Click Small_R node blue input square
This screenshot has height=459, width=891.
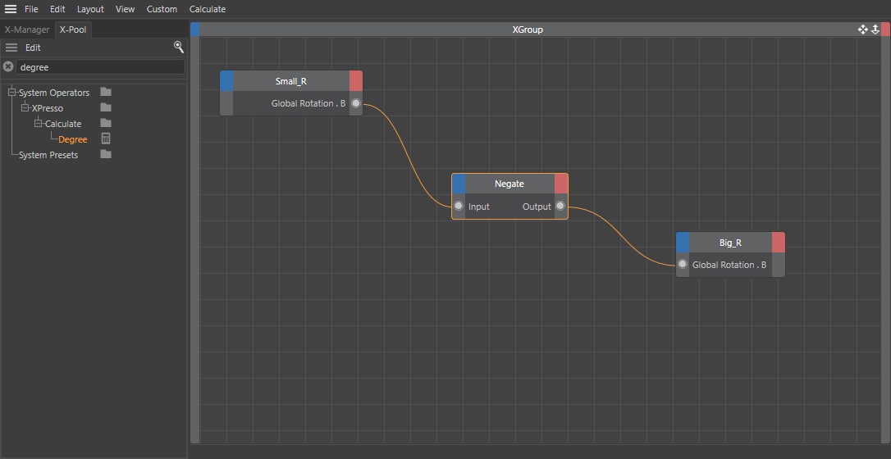tap(226, 81)
